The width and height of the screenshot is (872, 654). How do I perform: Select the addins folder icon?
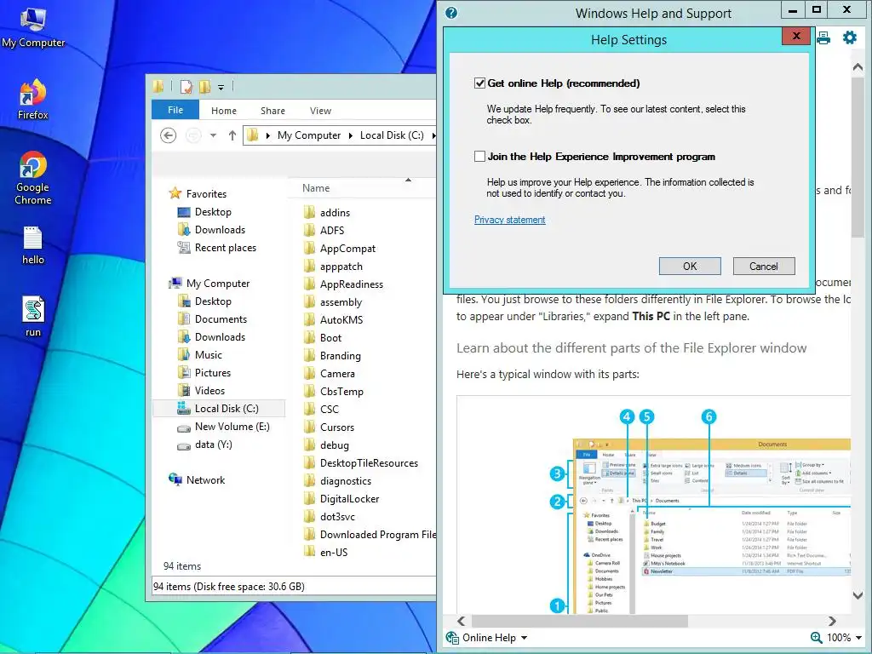coord(310,212)
